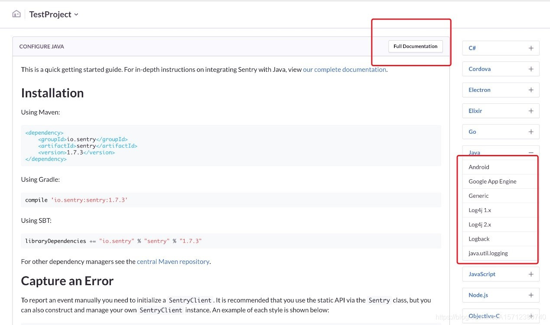Click the 'Using SBT:' text

pyautogui.click(x=36, y=220)
